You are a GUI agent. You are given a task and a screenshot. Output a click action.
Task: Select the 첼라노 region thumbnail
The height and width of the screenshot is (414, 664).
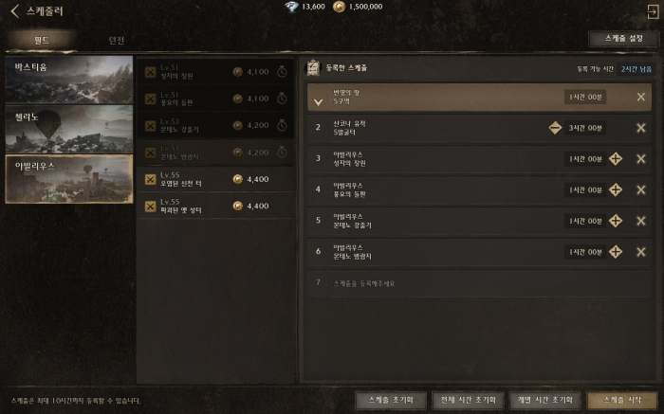(69, 129)
